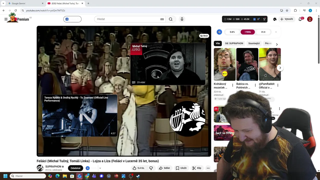Subscribe with the Odebírat button
This screenshot has width=320, height=180.
click(x=75, y=168)
